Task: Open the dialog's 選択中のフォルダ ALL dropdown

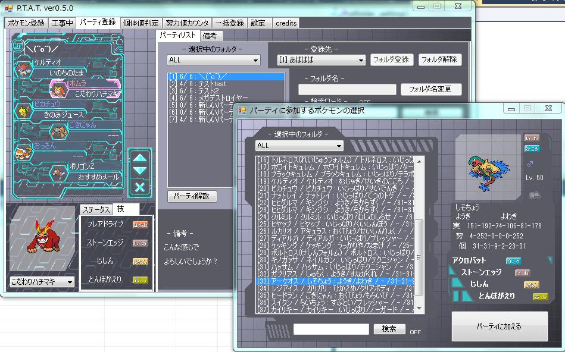Action: (x=299, y=146)
